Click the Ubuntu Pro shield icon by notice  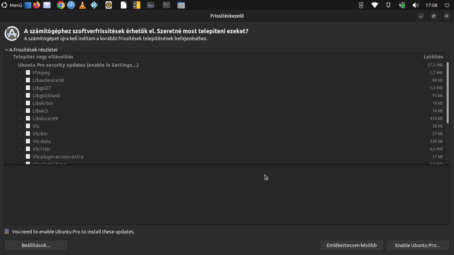pos(7,232)
